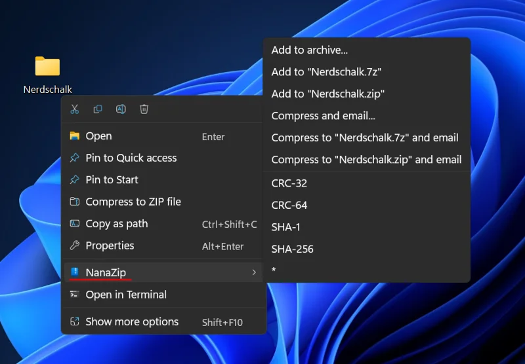Select Open in Terminal
This screenshot has width=525, height=364.
[x=163, y=295]
